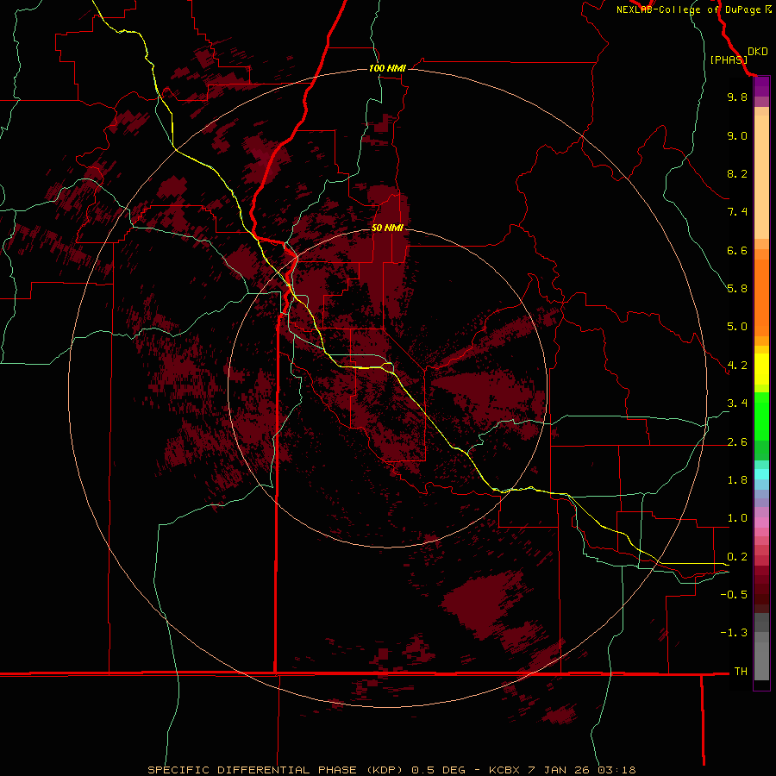Click the 9.0 value on the color scale
776x776 pixels.
point(737,135)
